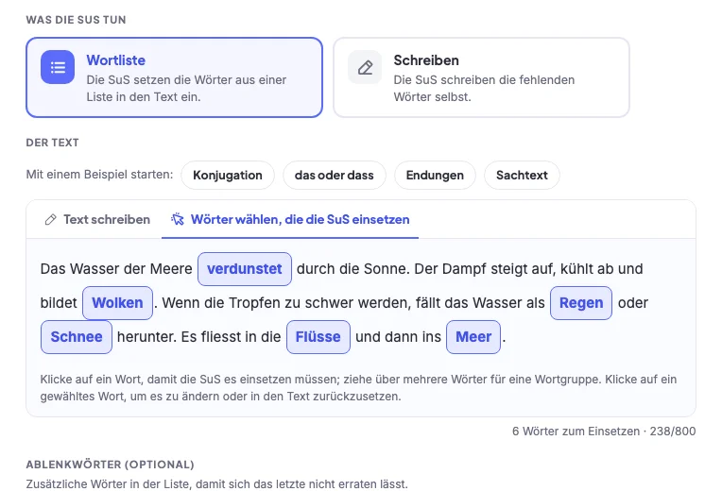
Task: Click the Zusätzliche Wörter in der Liste description
Action: point(216,484)
